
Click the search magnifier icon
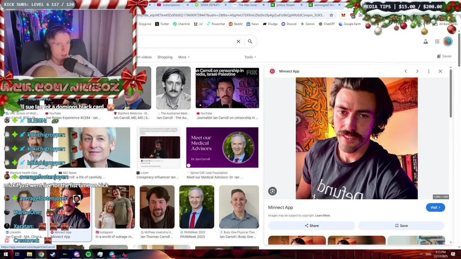[250, 41]
